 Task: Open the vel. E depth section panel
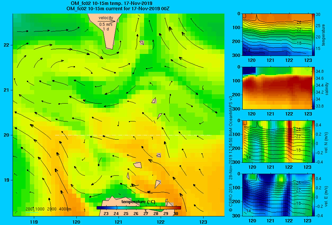pos(277,195)
